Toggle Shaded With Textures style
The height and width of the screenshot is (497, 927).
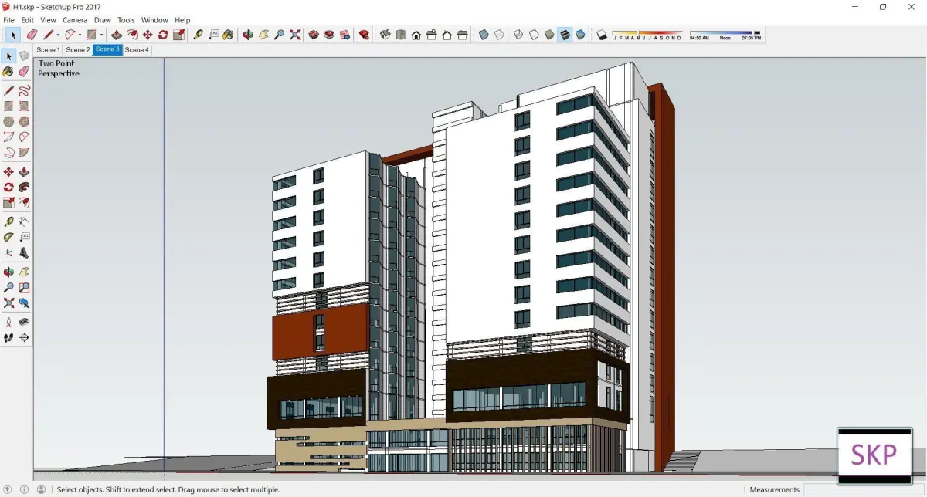pos(565,35)
